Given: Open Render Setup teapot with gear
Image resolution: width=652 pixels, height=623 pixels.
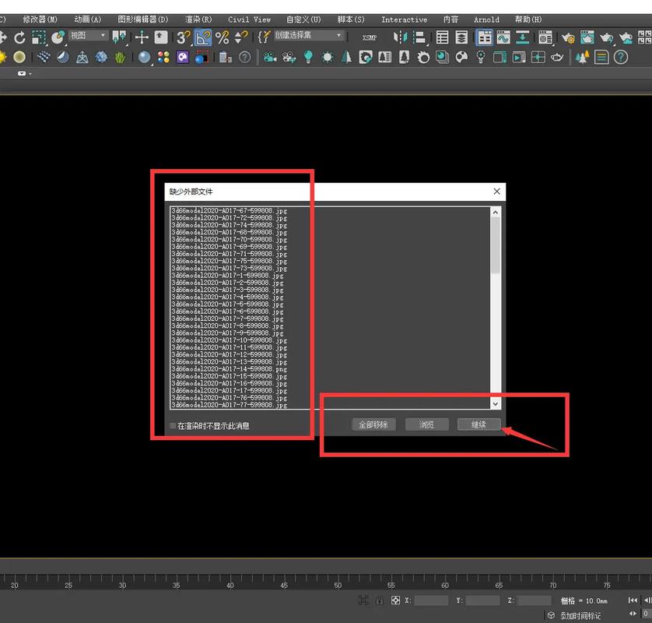Looking at the screenshot, I should click(x=568, y=38).
